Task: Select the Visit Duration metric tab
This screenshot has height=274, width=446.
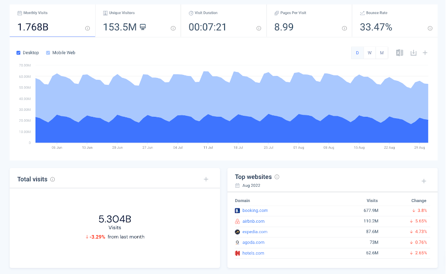Action: click(223, 21)
